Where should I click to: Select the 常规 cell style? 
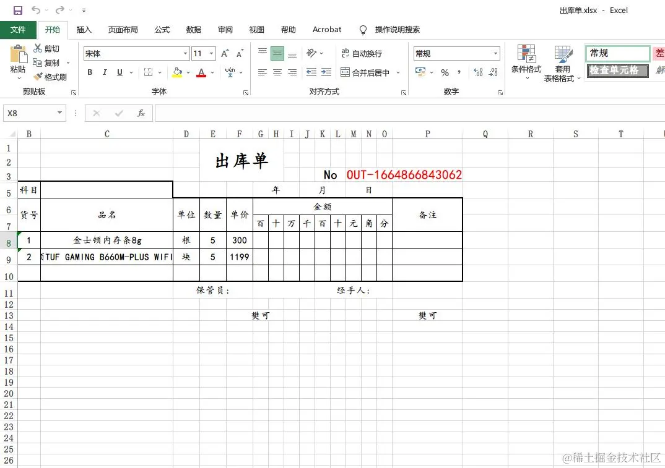[x=617, y=53]
